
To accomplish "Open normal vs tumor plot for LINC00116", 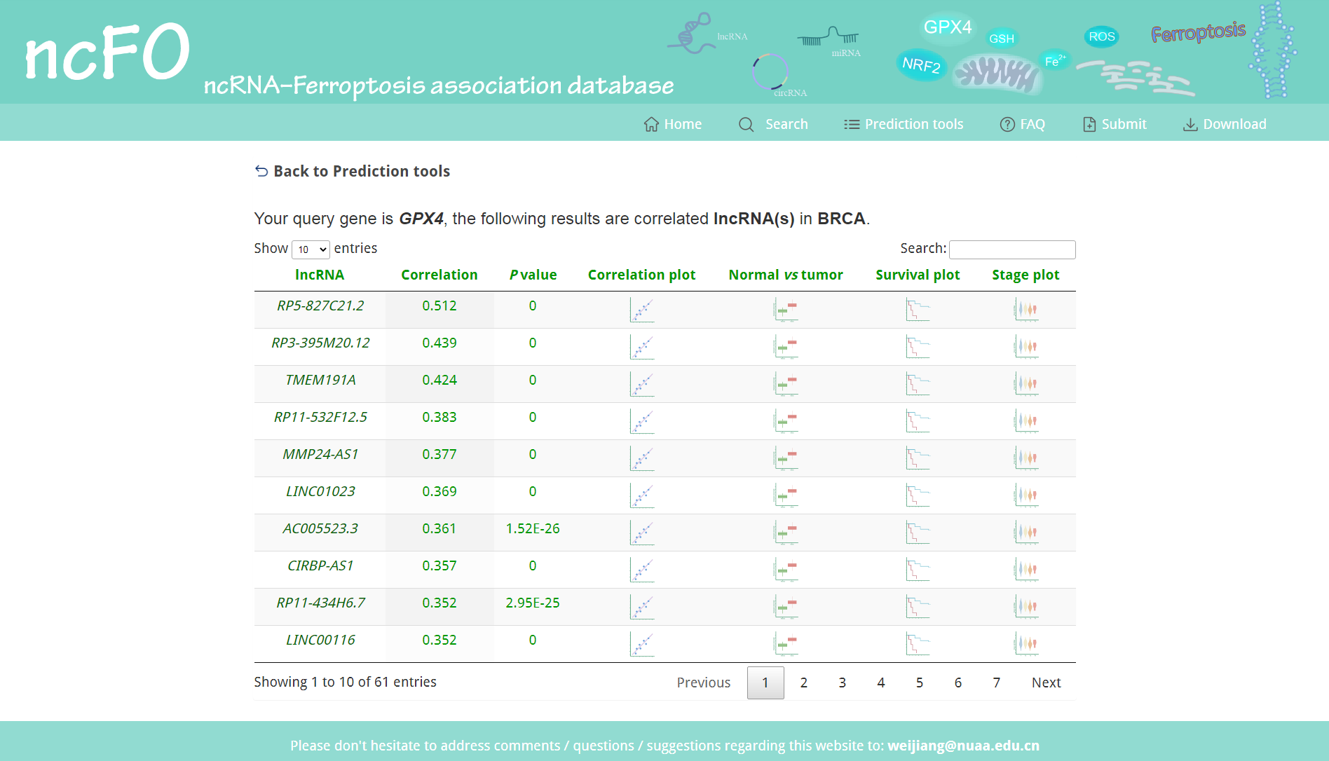I will coord(786,644).
